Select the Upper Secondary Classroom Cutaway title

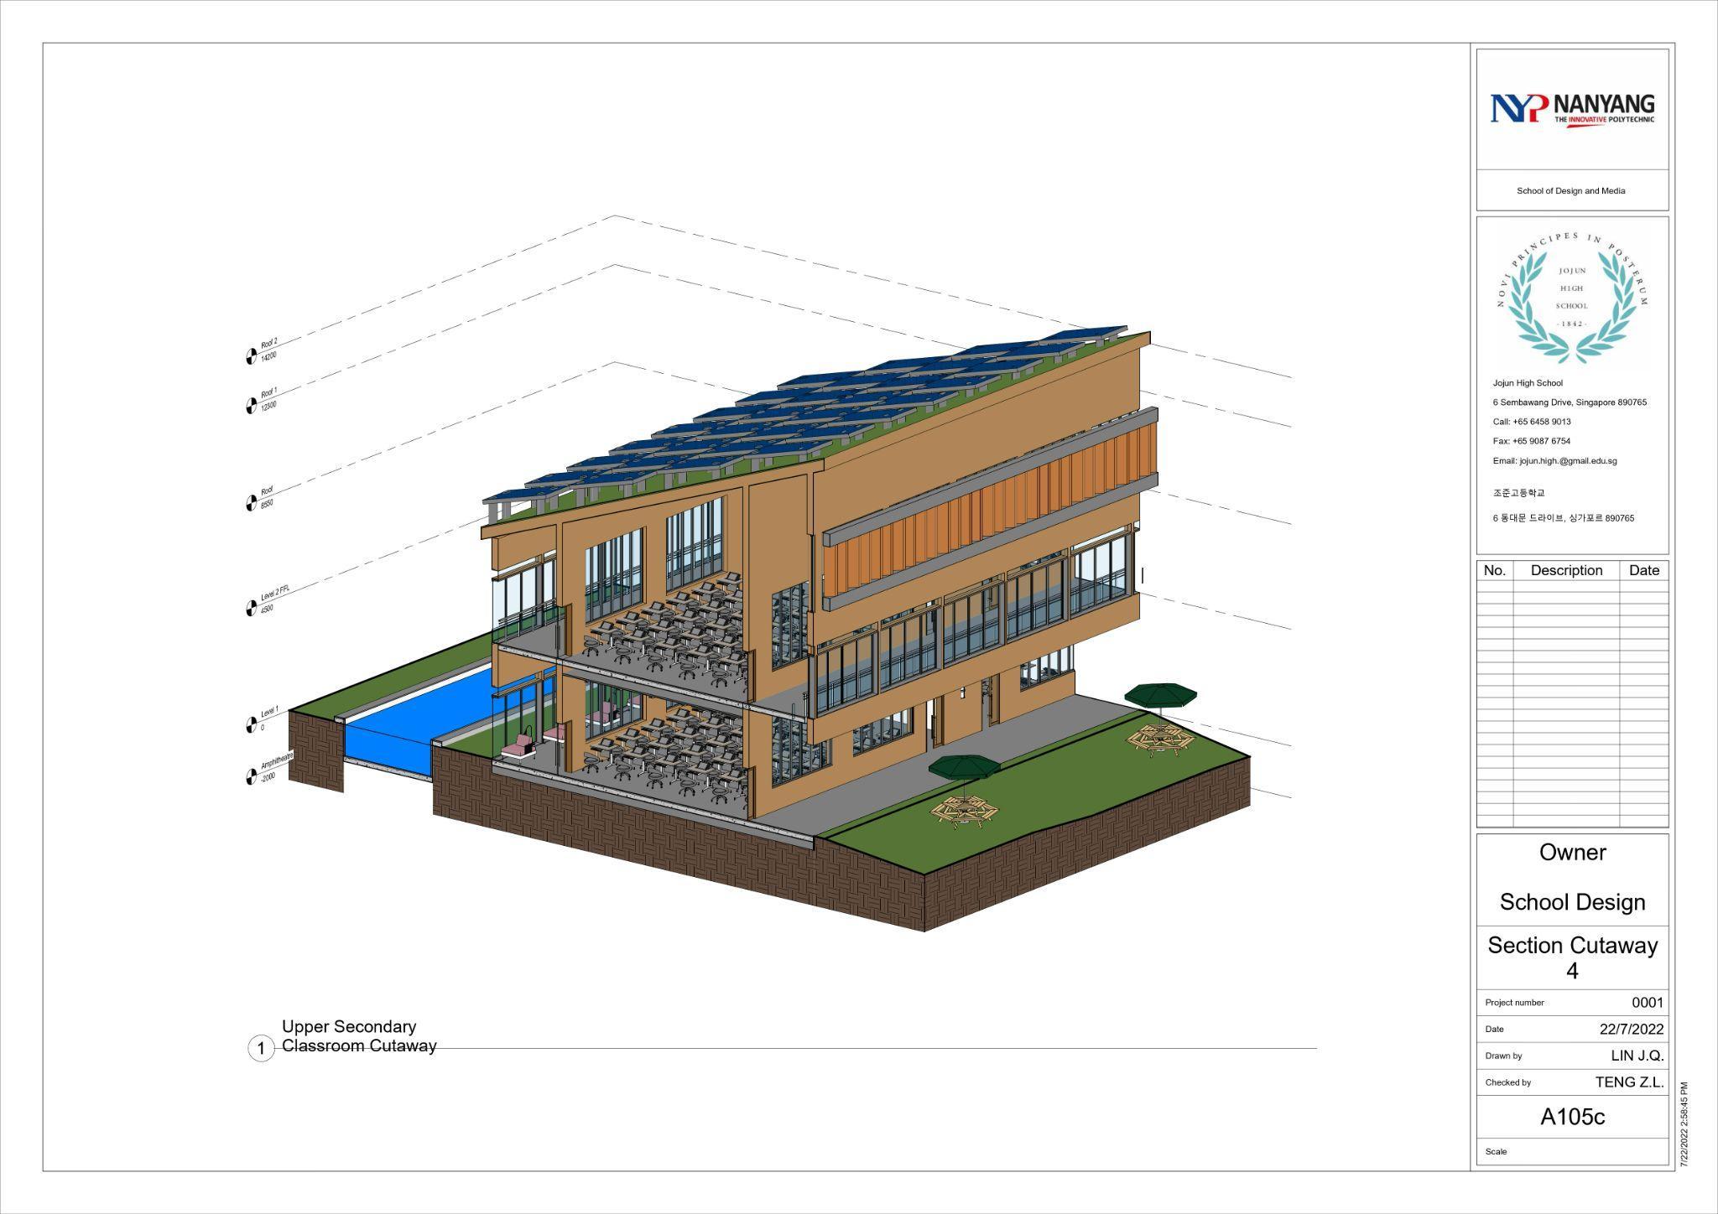coord(359,1036)
